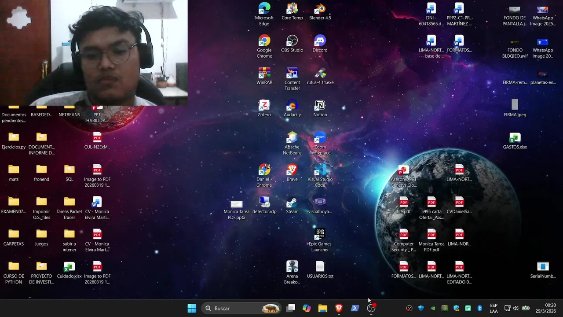Select file.pdf on desktop
Image resolution: width=563 pixels, height=317 pixels.
[x=403, y=205]
